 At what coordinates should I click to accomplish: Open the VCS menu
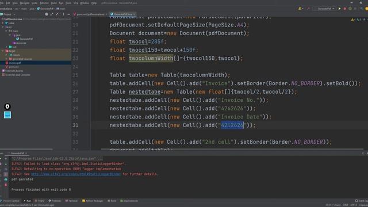(x=75, y=3)
